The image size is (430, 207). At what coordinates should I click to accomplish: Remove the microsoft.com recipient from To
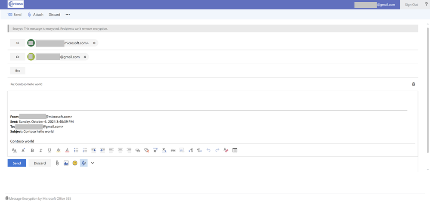pos(94,43)
